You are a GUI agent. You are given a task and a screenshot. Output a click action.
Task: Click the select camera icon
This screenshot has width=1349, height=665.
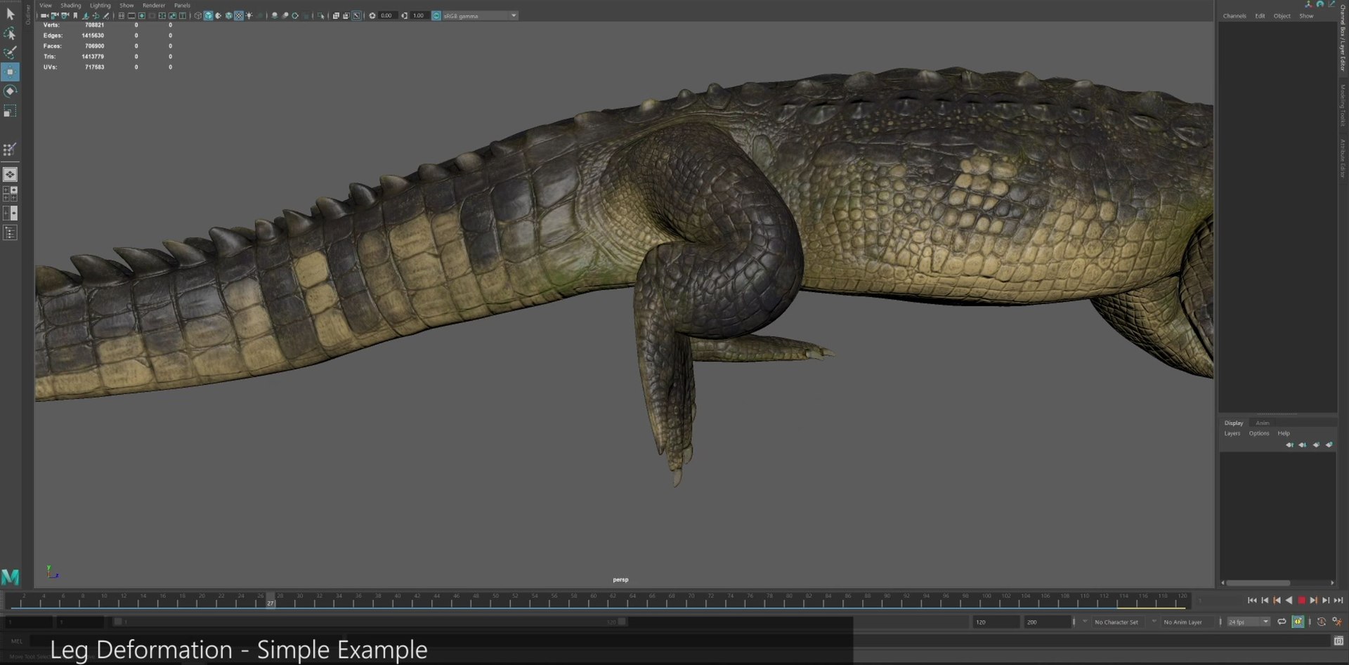point(44,15)
